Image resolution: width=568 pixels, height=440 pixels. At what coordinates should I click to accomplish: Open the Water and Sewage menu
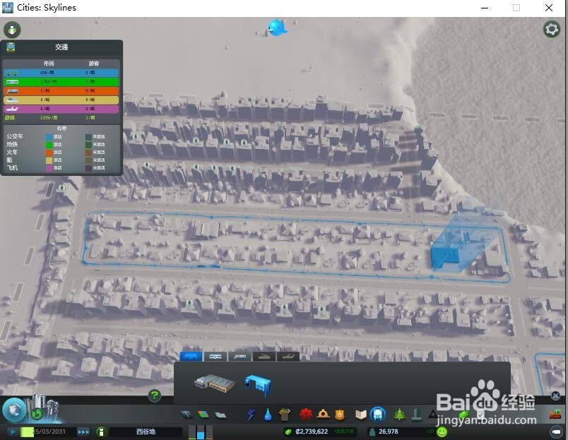click(268, 415)
